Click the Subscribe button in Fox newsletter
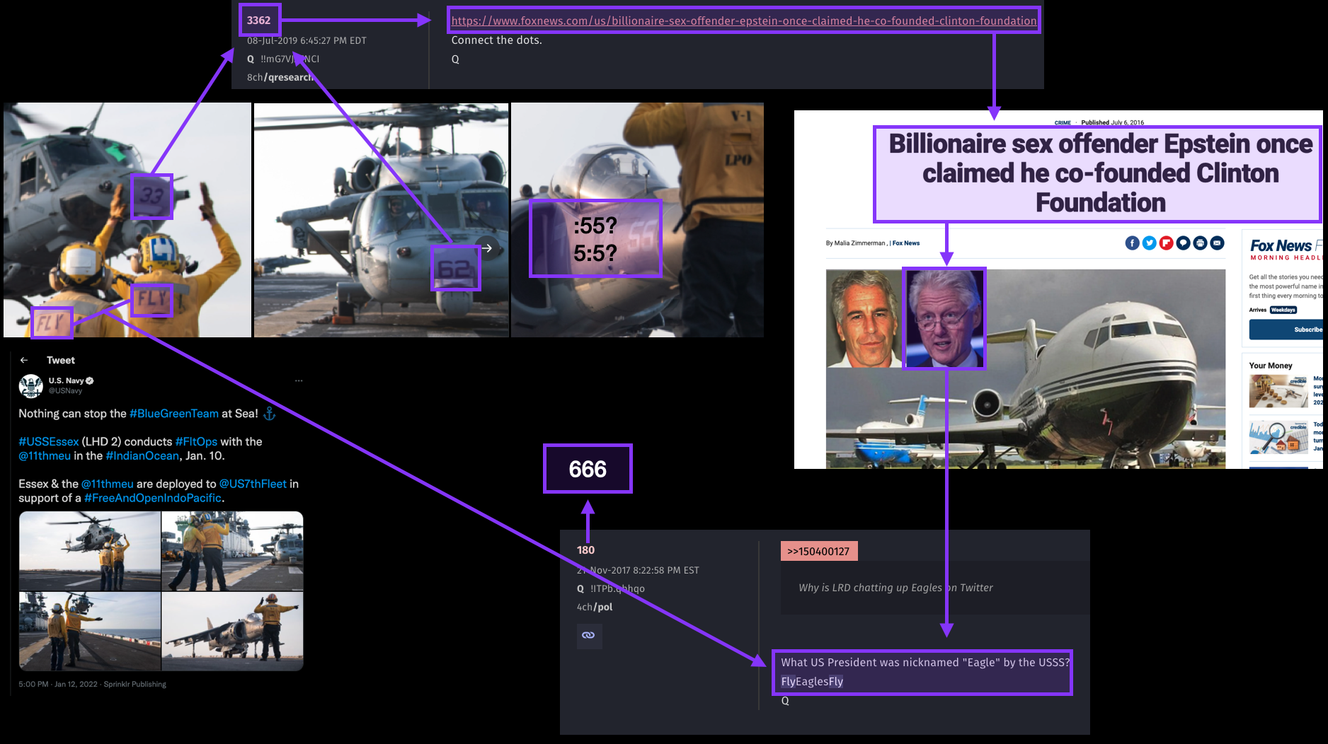Image resolution: width=1328 pixels, height=744 pixels. (x=1286, y=330)
